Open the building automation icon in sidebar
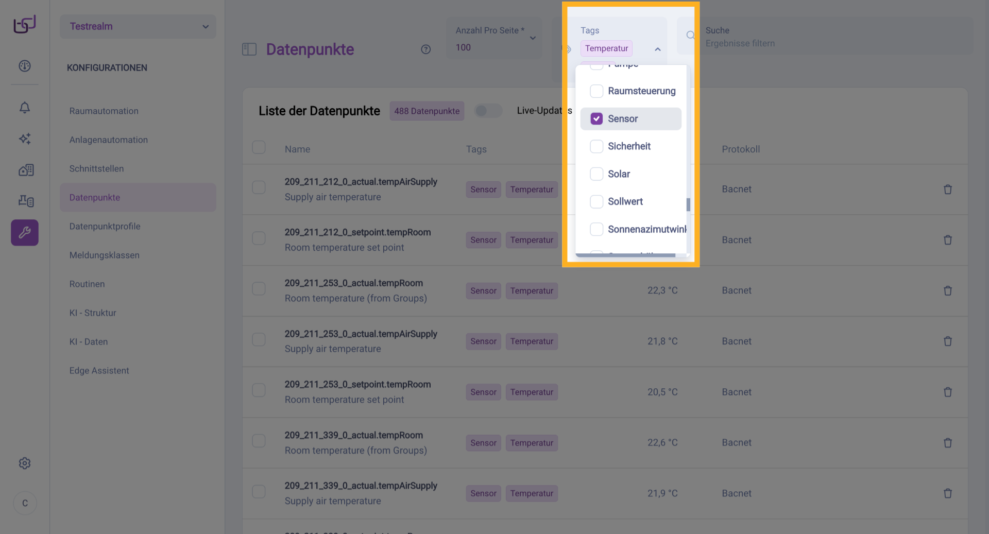 (x=25, y=170)
